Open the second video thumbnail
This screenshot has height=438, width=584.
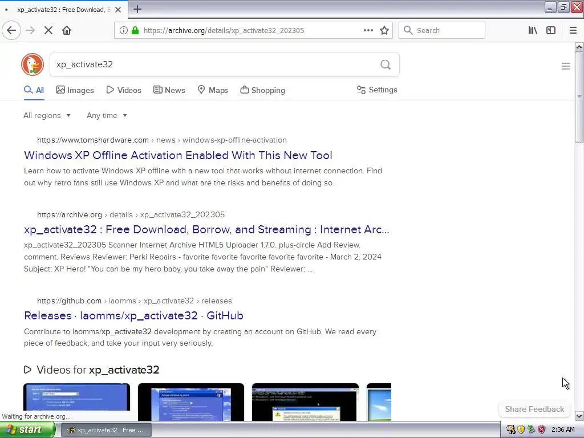[191, 402]
